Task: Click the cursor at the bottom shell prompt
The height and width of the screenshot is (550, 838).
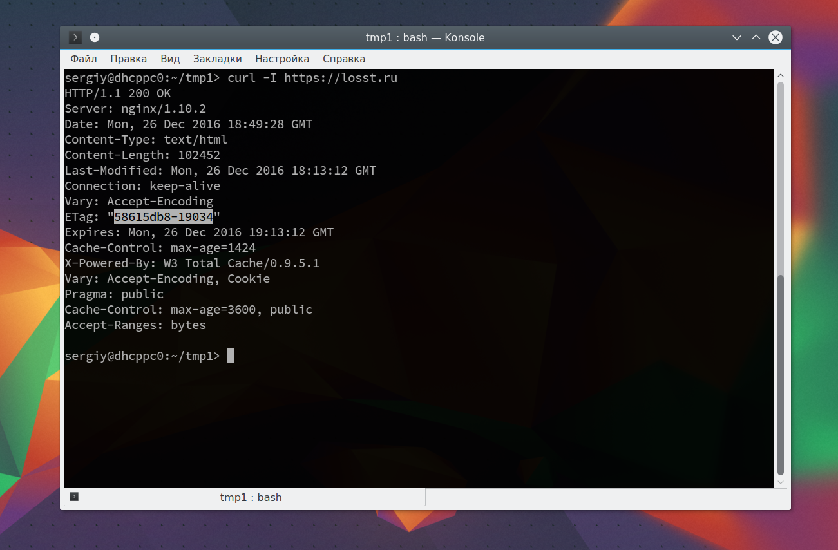Action: [231, 356]
